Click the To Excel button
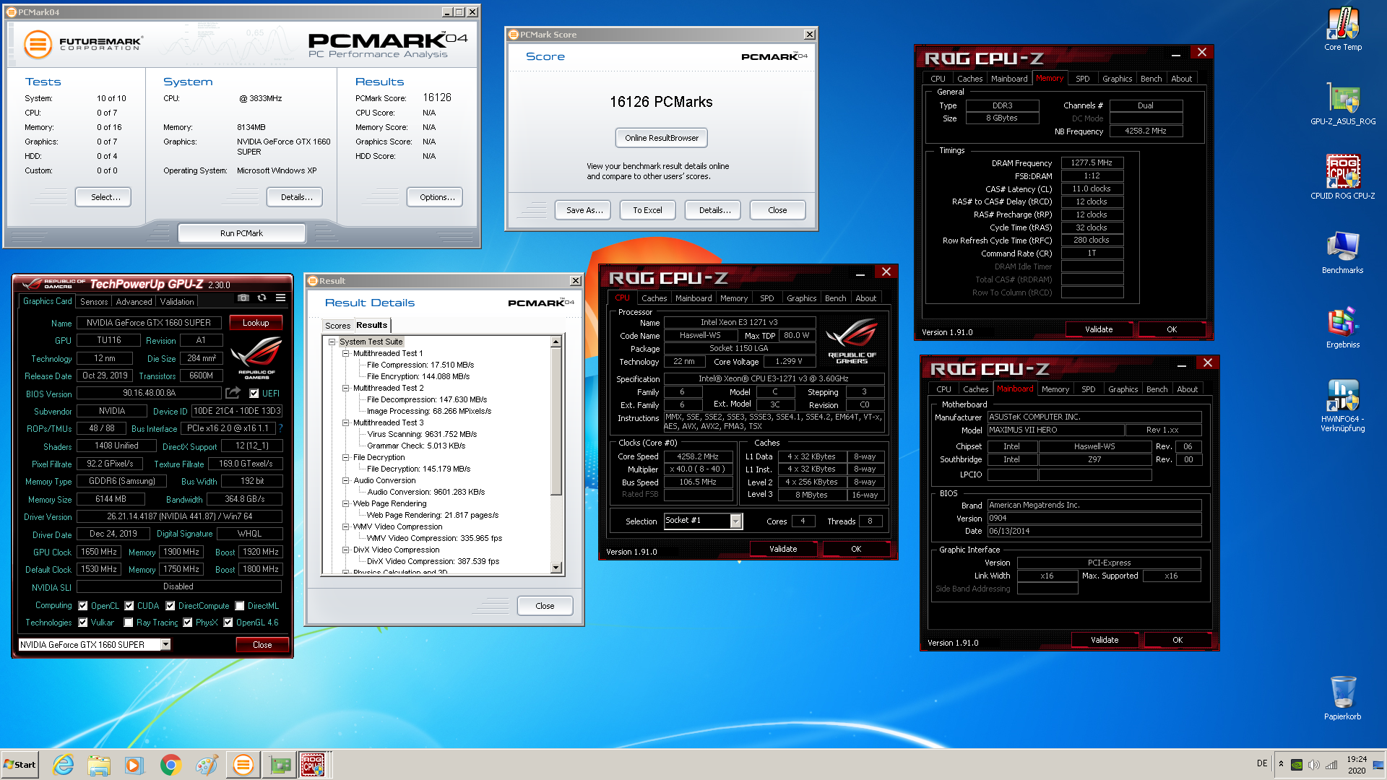Viewport: 1387px width, 780px height. 647,210
